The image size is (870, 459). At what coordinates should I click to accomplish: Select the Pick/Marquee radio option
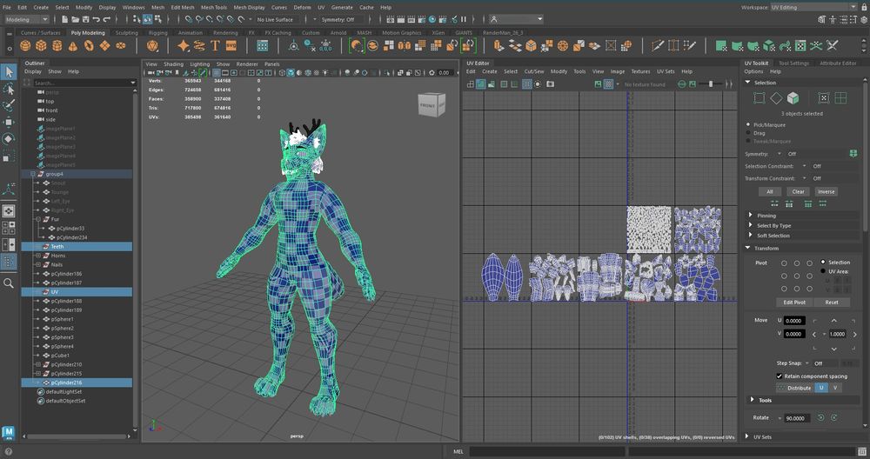(748, 124)
